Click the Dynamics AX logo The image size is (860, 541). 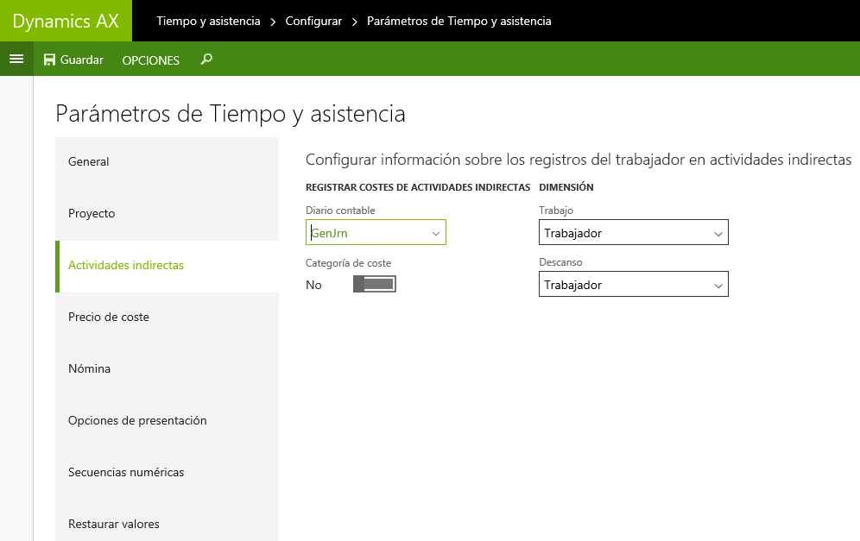click(66, 21)
